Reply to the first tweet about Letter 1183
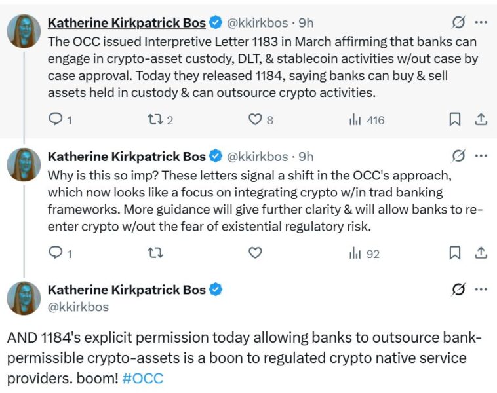Image resolution: width=497 pixels, height=393 pixels. (56, 120)
